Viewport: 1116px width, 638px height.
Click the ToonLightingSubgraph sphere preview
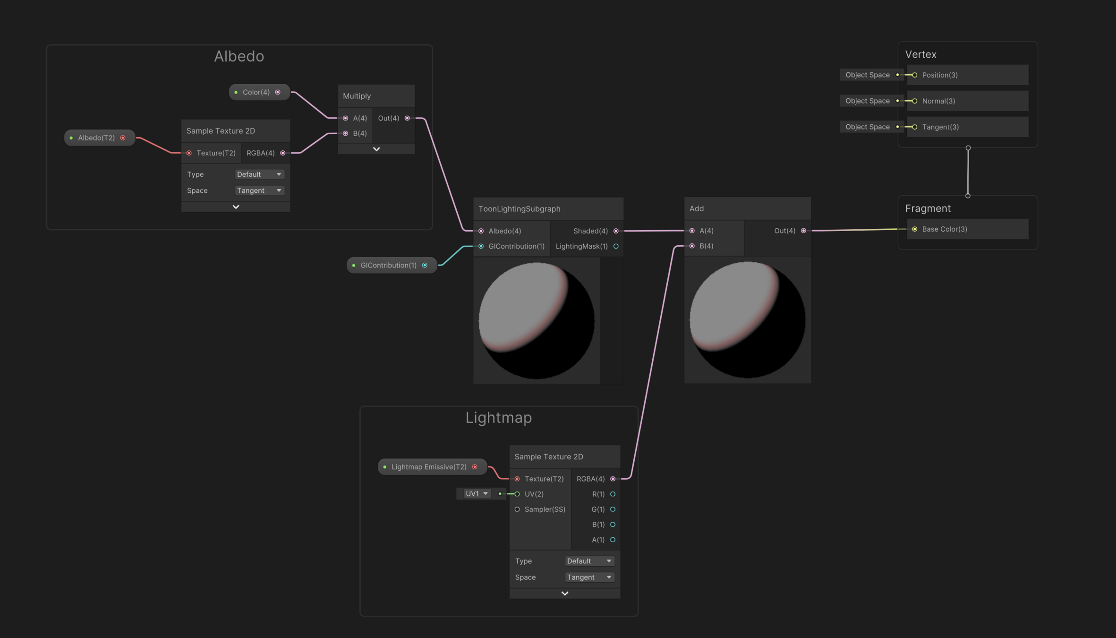pyautogui.click(x=537, y=321)
